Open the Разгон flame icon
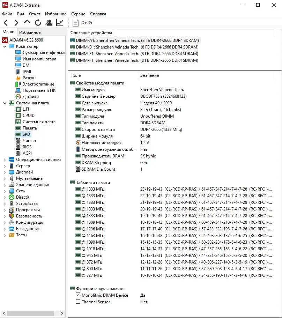This screenshot has width=282, height=318. click(x=18, y=78)
